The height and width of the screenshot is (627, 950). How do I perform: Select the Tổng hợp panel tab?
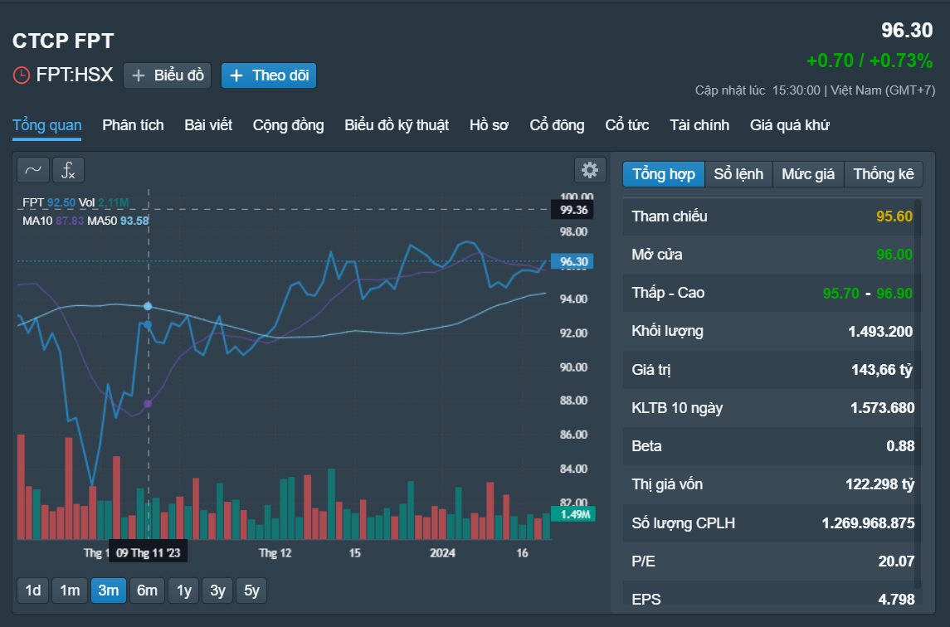point(664,174)
